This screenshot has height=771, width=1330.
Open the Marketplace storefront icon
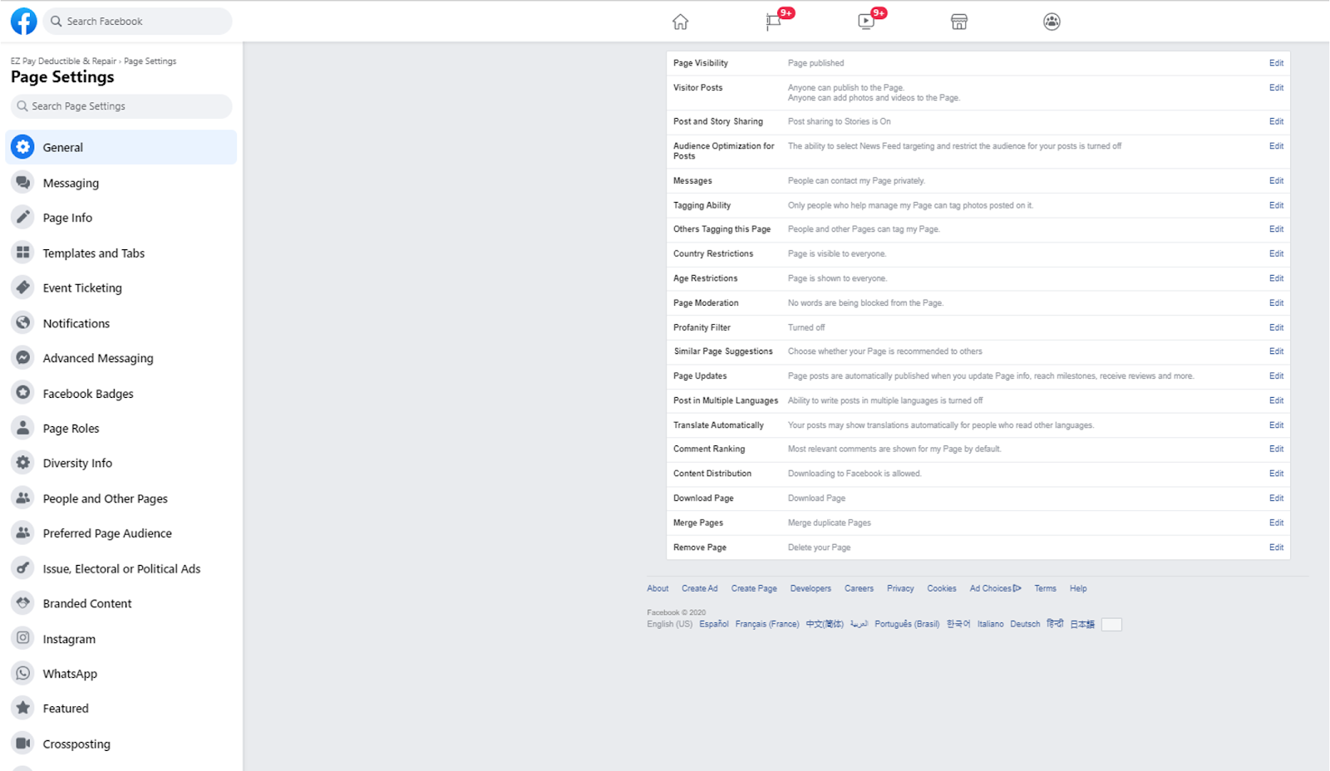(x=959, y=22)
